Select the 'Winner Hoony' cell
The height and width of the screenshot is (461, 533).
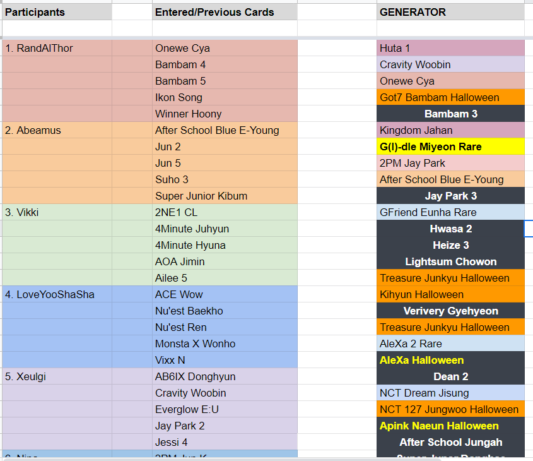225,114
